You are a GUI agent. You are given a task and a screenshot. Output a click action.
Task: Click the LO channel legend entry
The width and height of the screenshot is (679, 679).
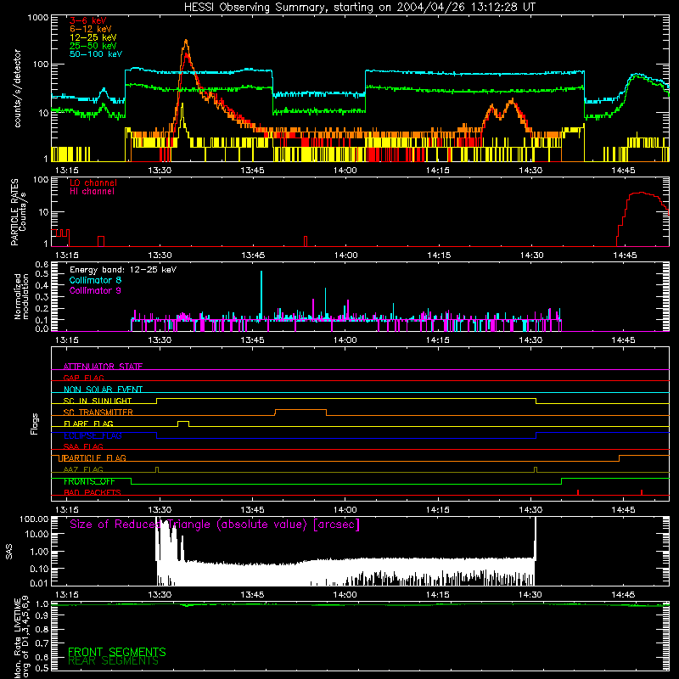(x=93, y=182)
